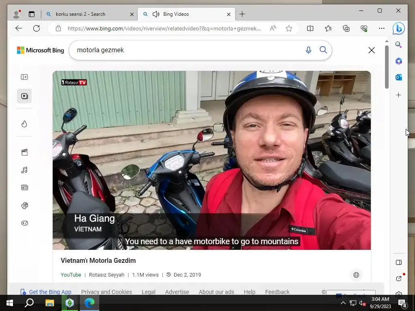Image resolution: width=415 pixels, height=311 pixels.
Task: Toggle the Edge sidebar panel button
Action: pyautogui.click(x=399, y=262)
